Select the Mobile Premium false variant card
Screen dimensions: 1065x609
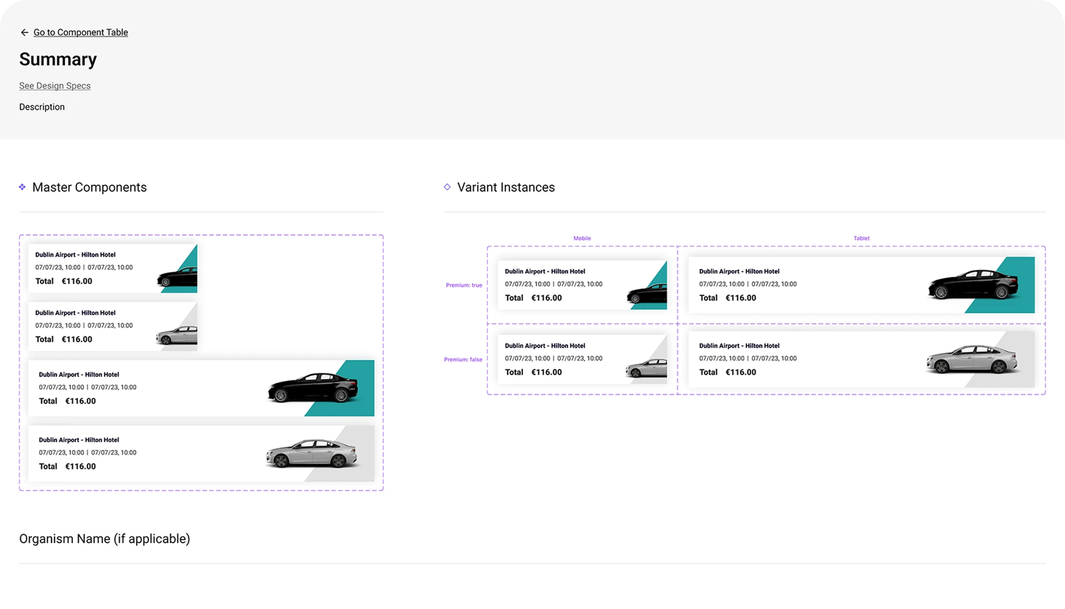pos(582,359)
